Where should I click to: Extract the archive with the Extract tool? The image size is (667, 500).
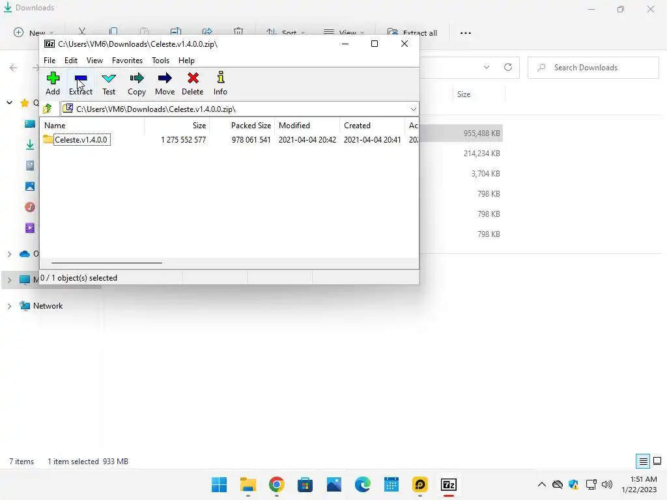pyautogui.click(x=80, y=83)
